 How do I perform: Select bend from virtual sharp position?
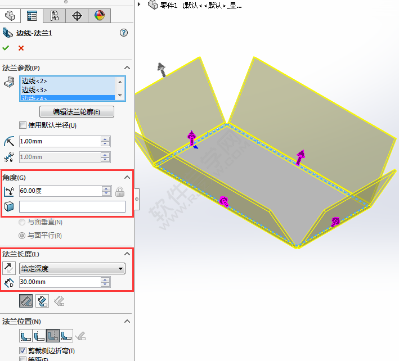pyautogui.click(x=66, y=336)
